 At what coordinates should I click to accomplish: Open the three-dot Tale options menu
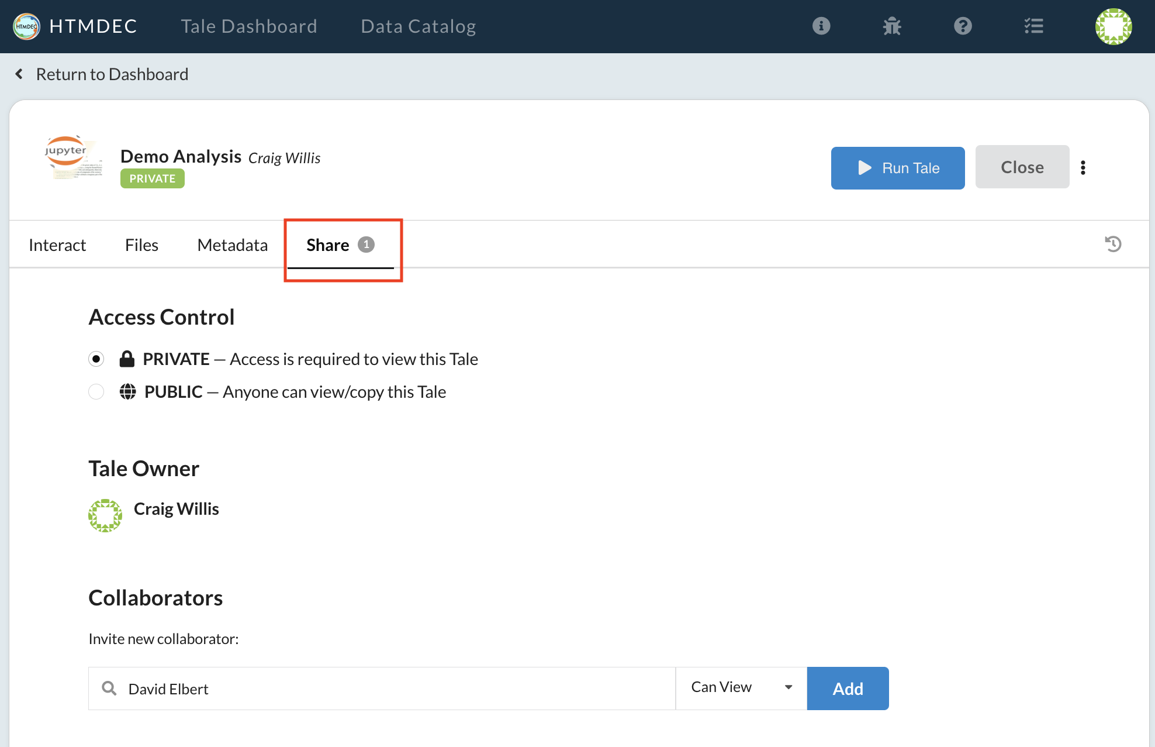(1083, 168)
